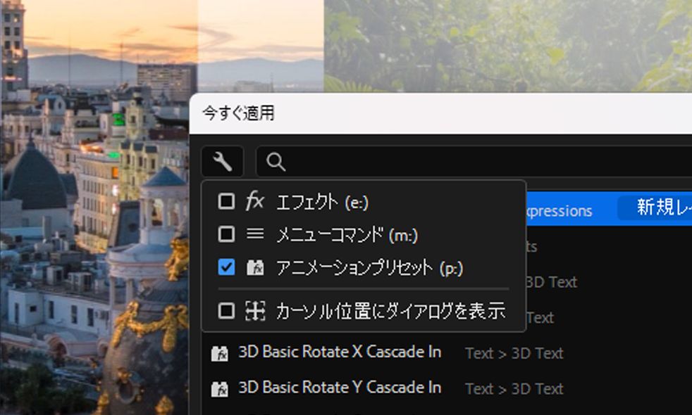
Task: Click the magnifying glass search icon
Action: pyautogui.click(x=276, y=162)
